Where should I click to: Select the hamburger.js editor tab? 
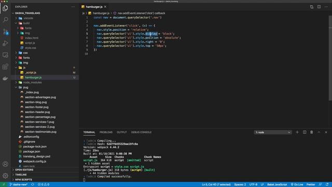[x=94, y=7]
